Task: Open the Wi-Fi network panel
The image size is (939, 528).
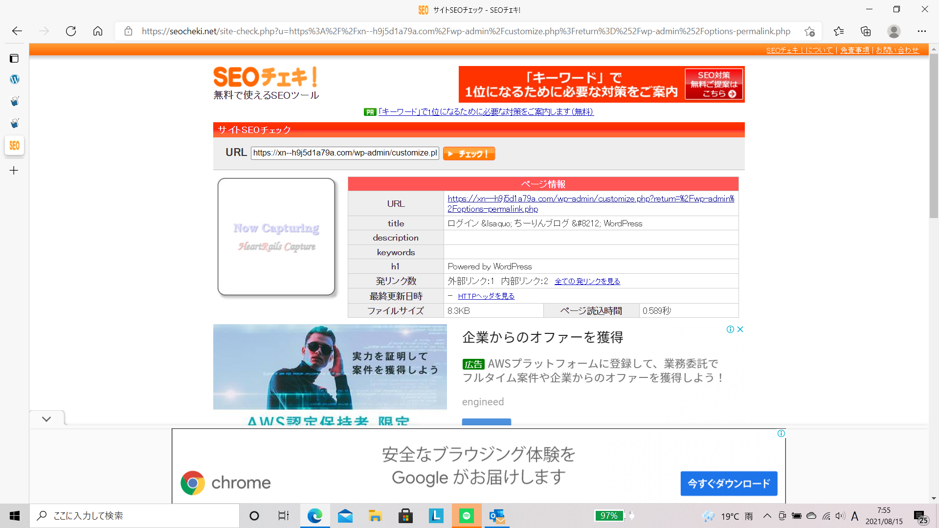Action: tap(826, 516)
